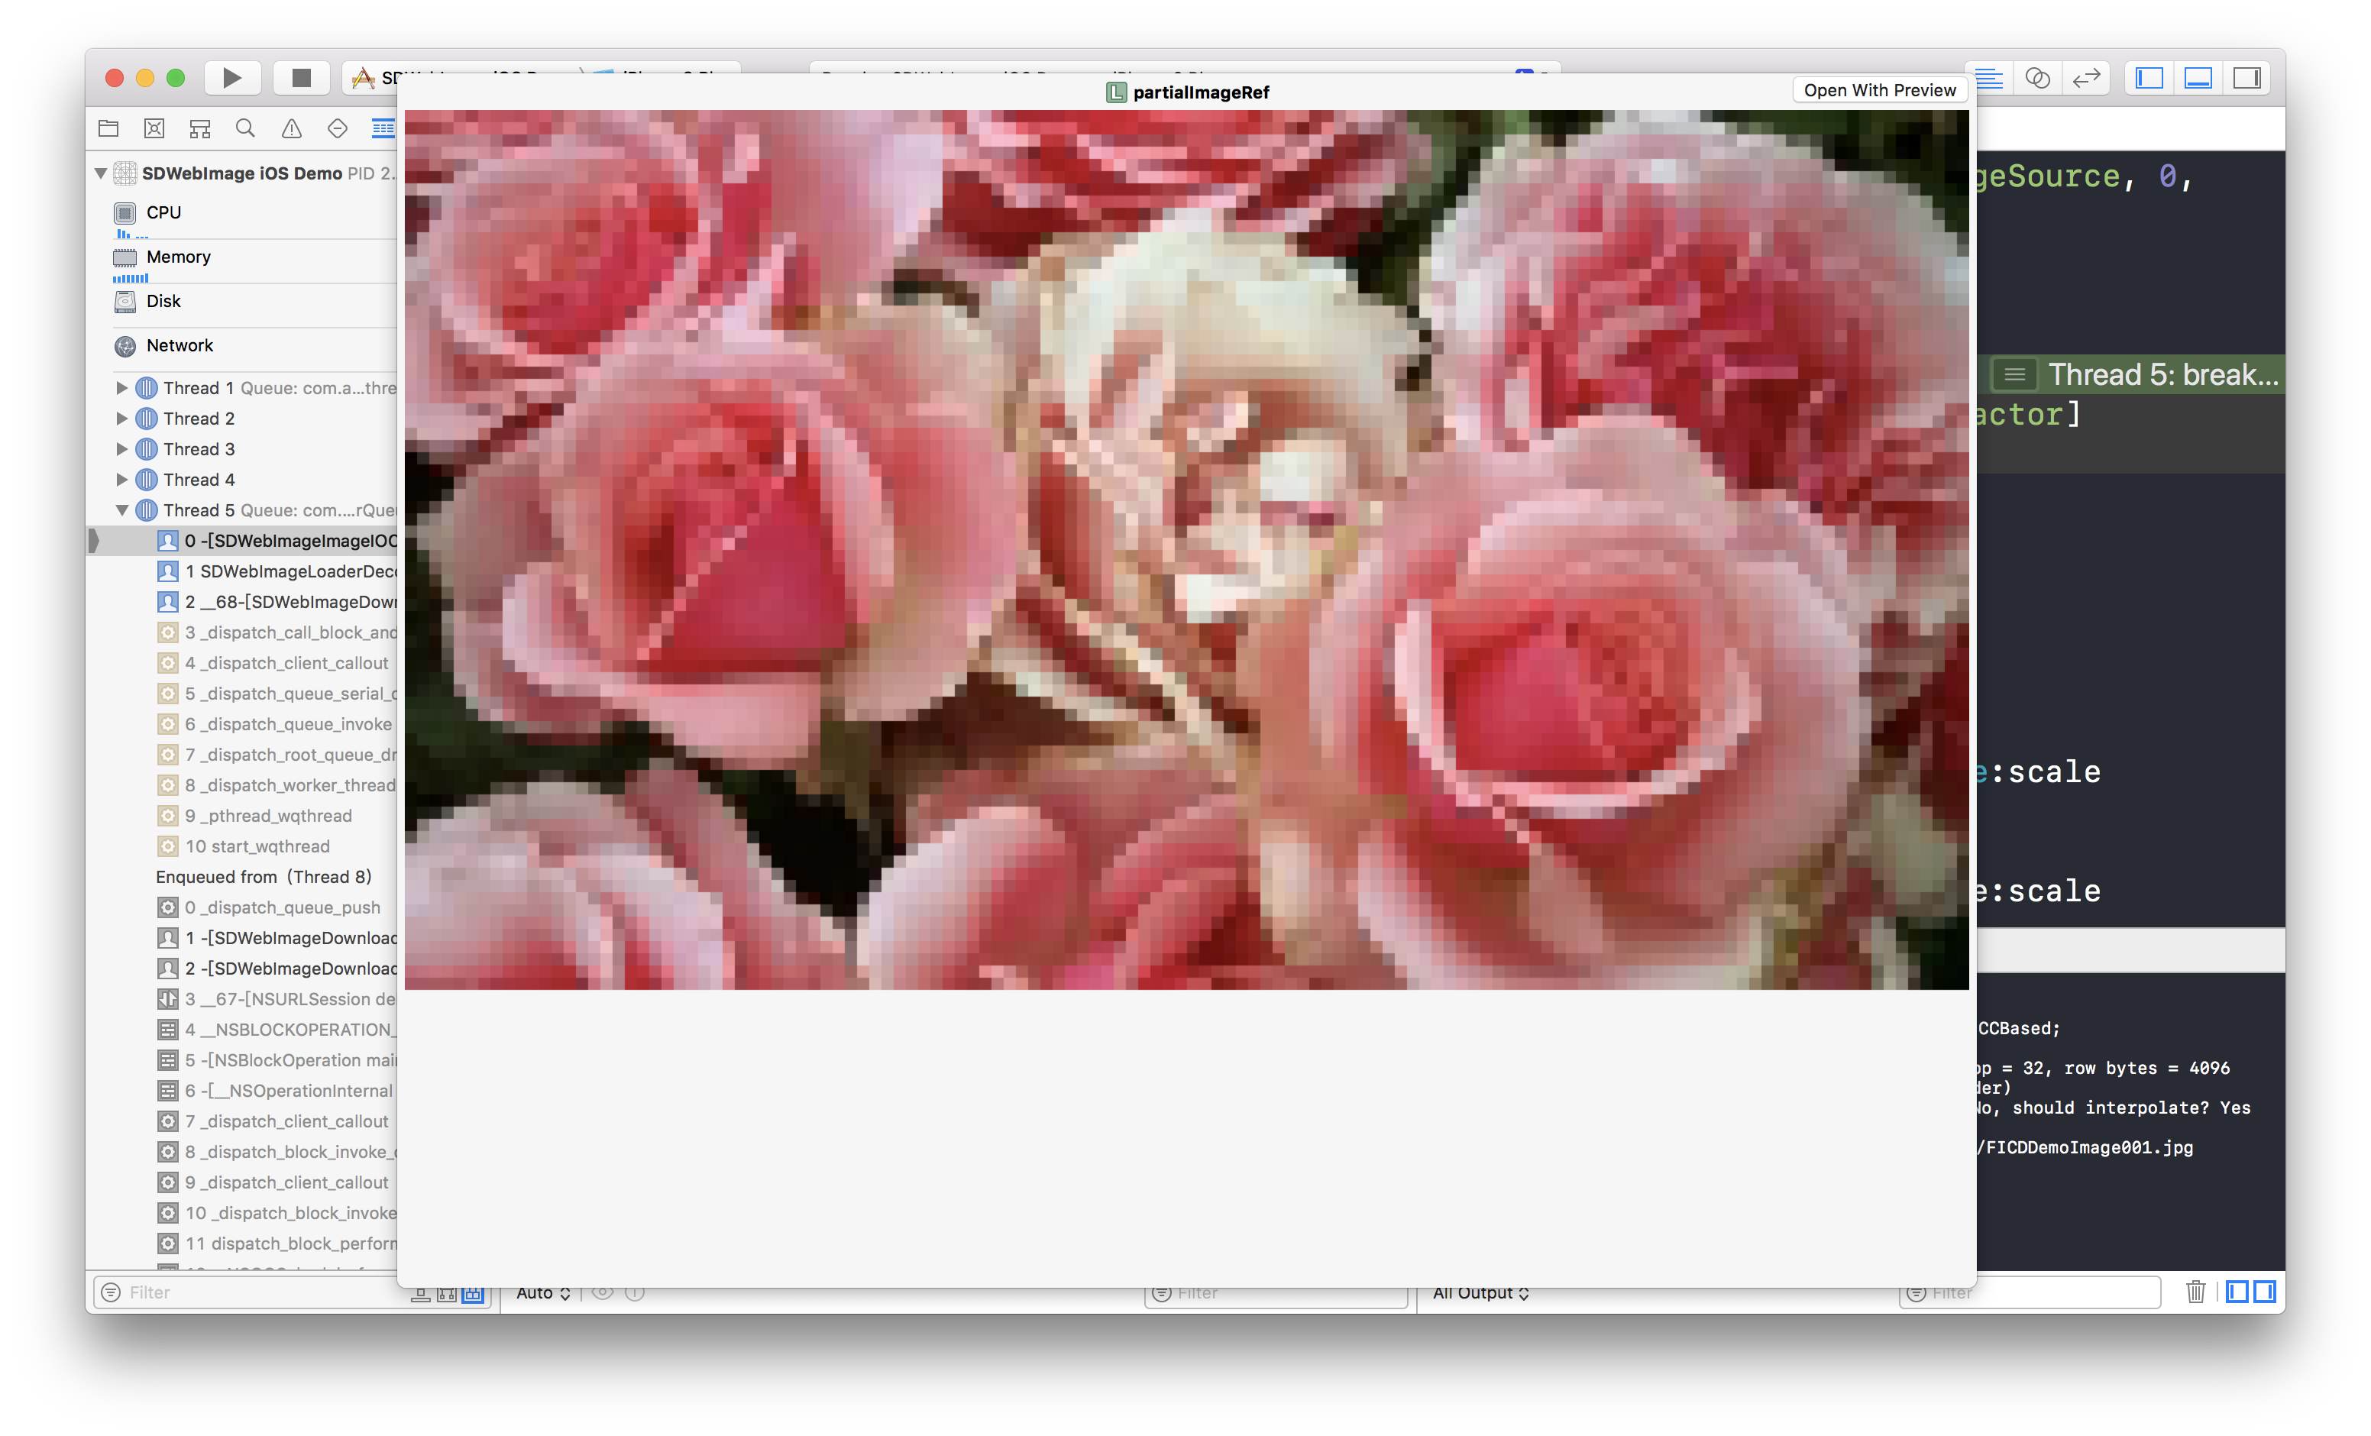
Task: Toggle crashed-threads-only filter in navigator
Action: [447, 1295]
